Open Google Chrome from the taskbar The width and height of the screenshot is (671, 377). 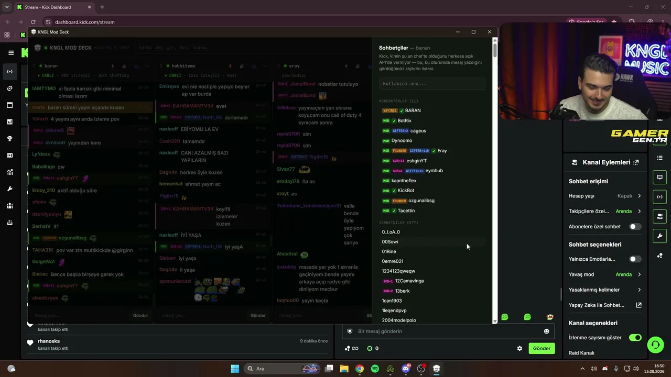(x=359, y=369)
